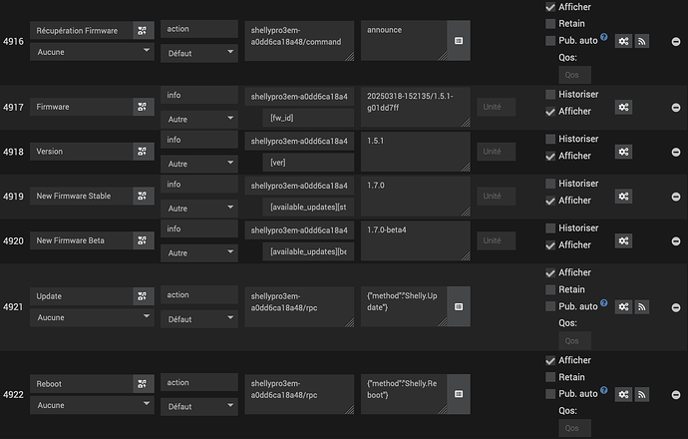688x439 pixels.
Task: Expand the Autre subtype dropdown for Firmware
Action: pos(199,119)
